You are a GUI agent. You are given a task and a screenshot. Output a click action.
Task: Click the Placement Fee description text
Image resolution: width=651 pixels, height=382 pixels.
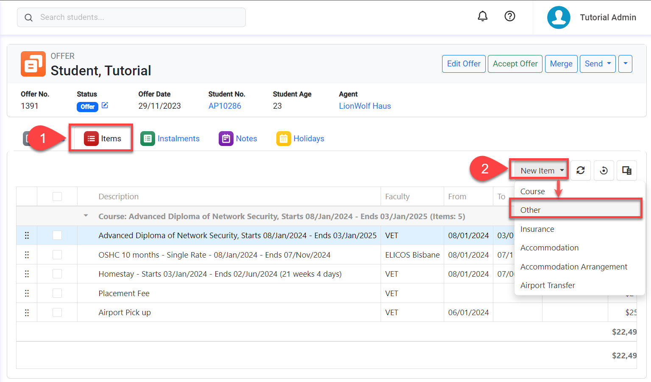(x=124, y=293)
